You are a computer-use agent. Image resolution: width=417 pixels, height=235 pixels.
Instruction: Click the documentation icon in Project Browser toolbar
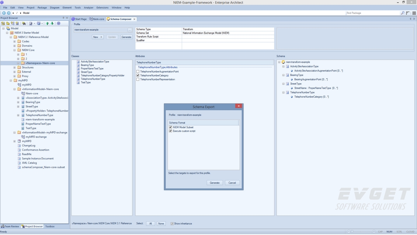coord(31,23)
